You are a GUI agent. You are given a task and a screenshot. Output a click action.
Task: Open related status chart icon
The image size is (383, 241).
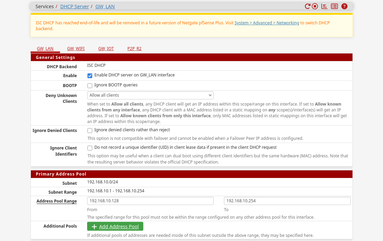point(324,7)
